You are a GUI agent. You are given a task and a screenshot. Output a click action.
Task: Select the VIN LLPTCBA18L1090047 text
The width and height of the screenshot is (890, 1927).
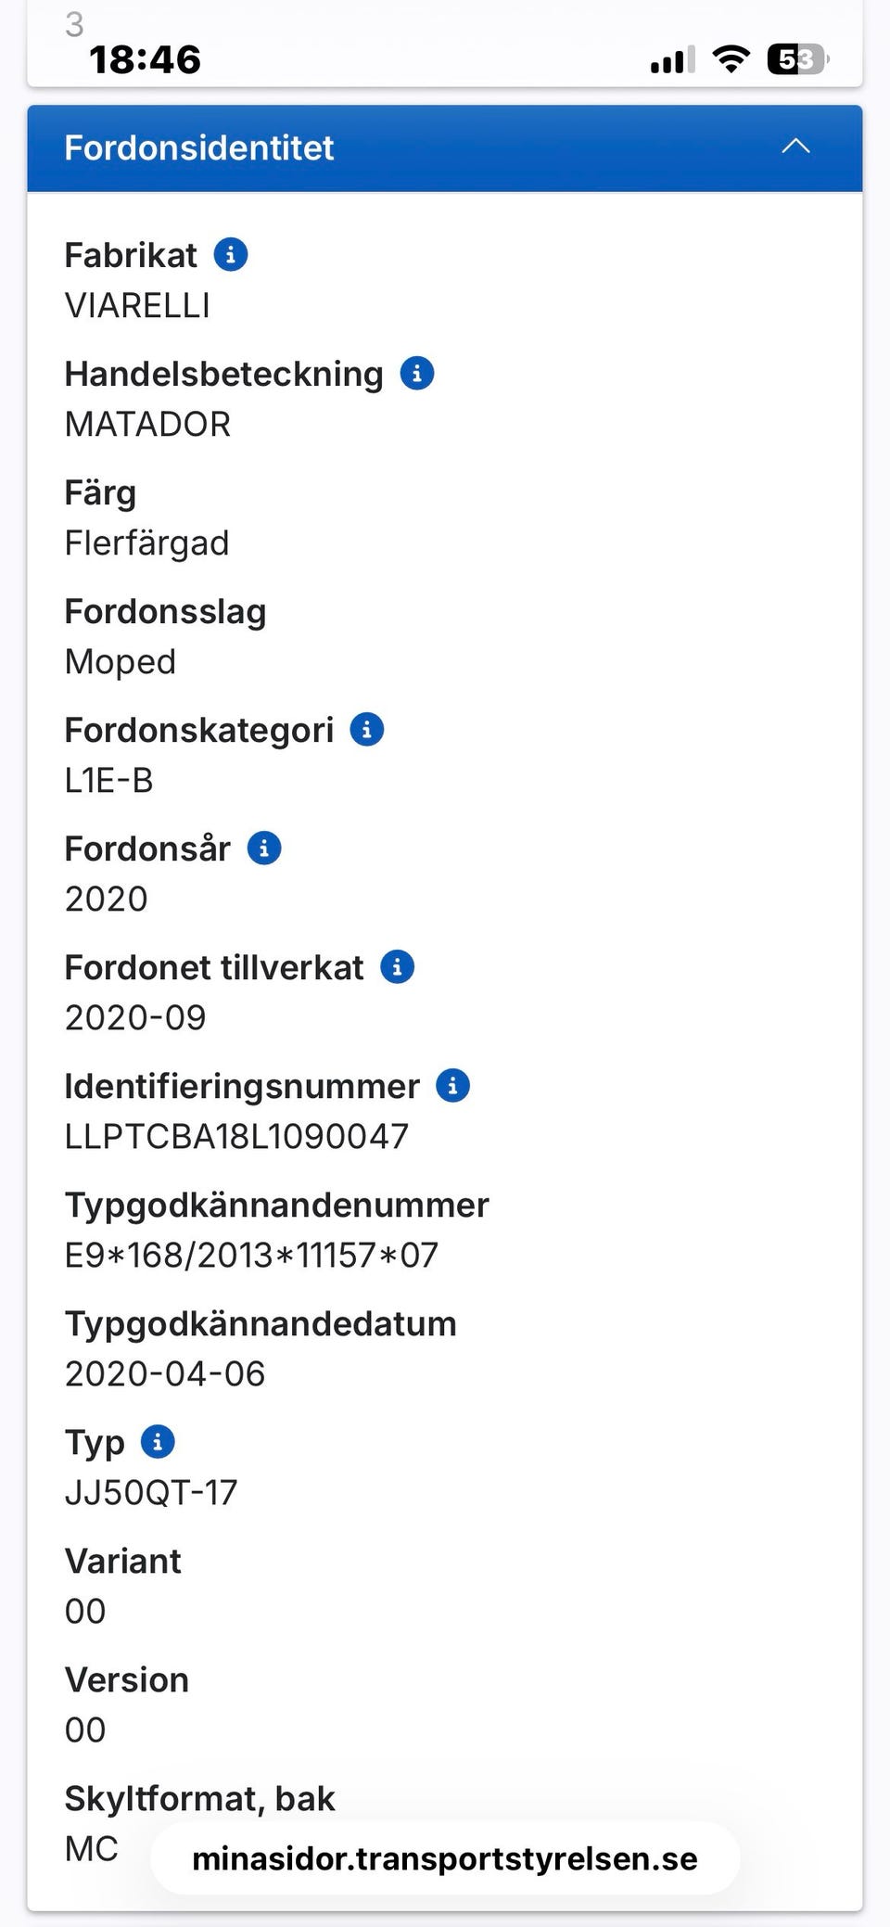236,1136
